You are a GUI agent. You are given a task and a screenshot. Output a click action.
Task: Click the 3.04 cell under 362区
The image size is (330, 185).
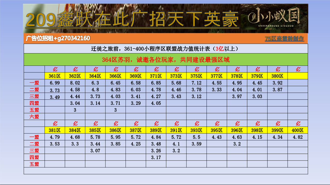point(75,103)
